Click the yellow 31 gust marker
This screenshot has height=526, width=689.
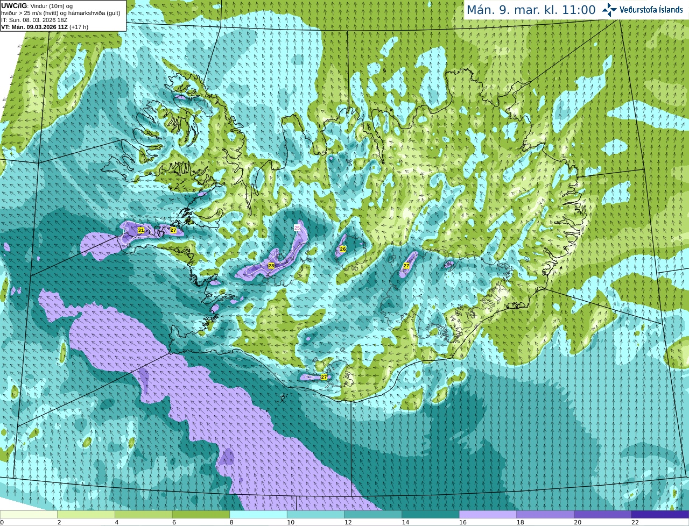click(x=141, y=230)
